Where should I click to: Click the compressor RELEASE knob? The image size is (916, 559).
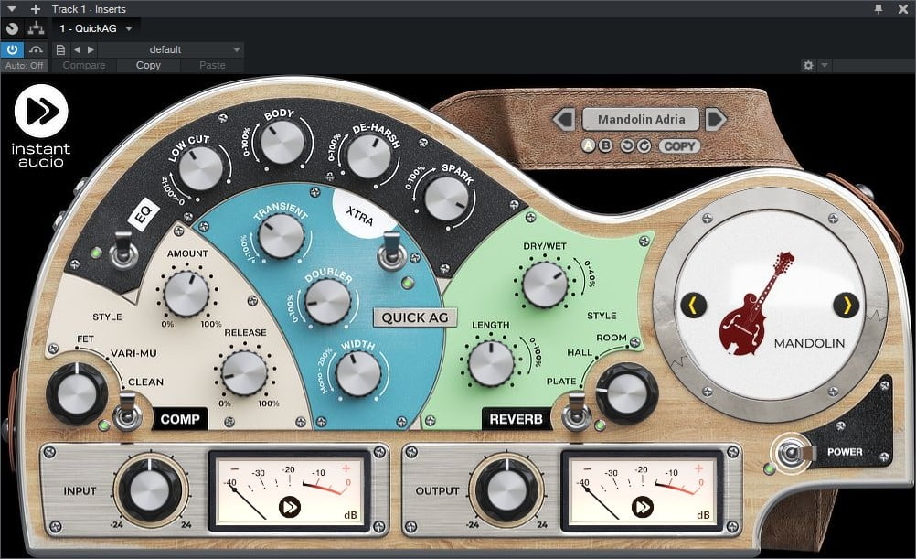click(244, 372)
